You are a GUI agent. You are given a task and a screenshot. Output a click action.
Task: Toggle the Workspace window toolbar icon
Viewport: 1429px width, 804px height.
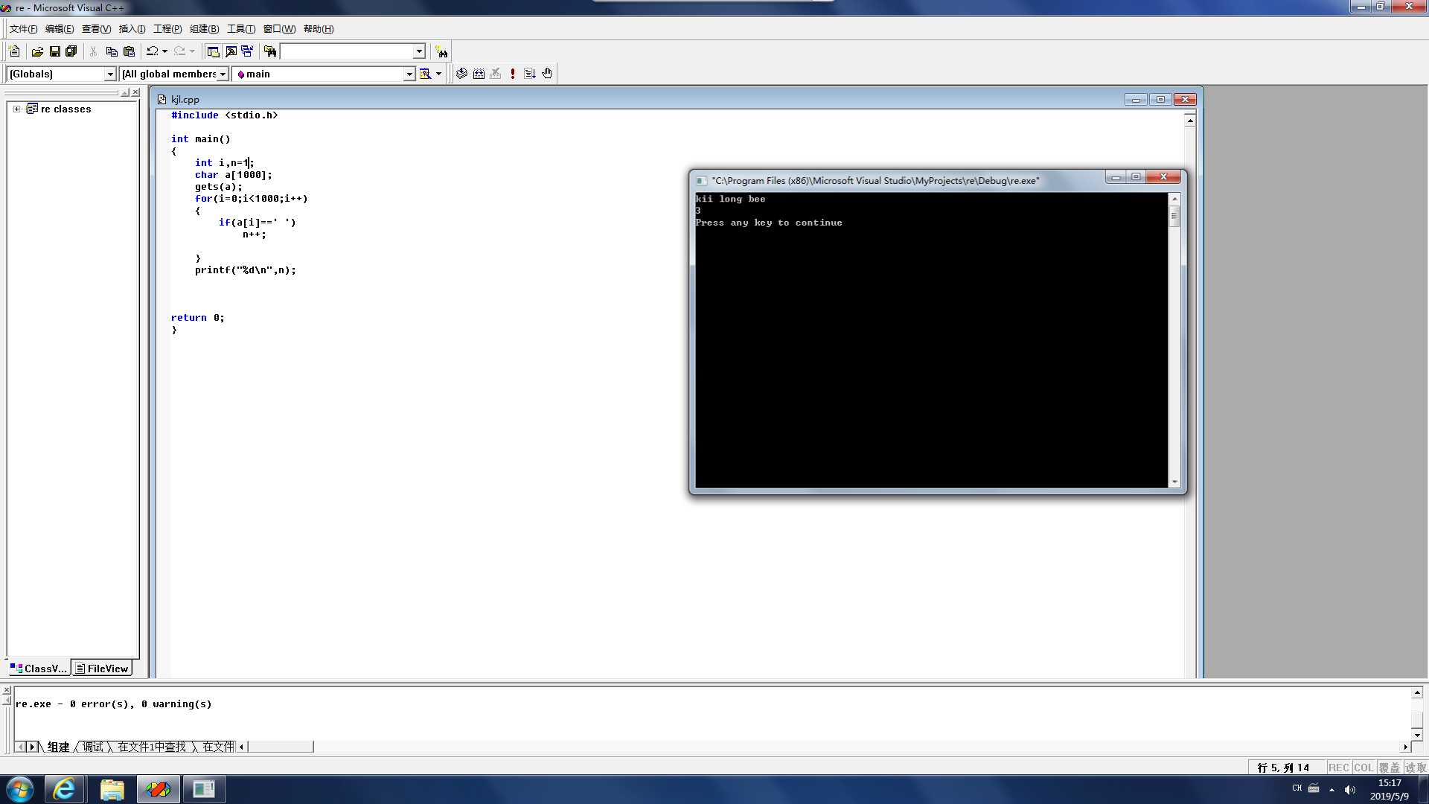[x=213, y=51]
